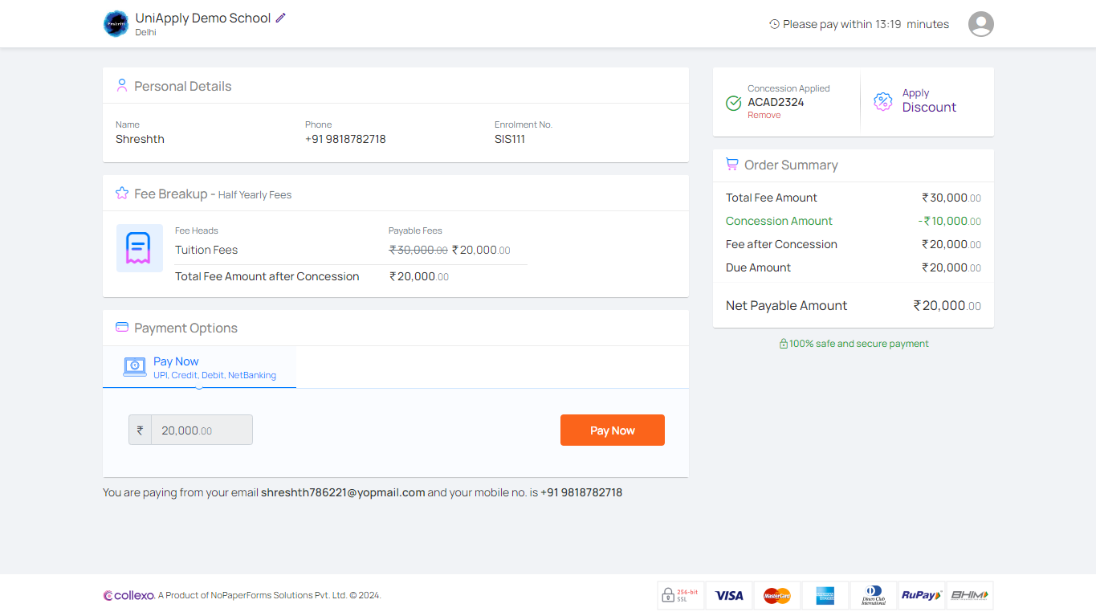Click the payment amount input field
This screenshot has width=1096, height=616.
pos(202,430)
